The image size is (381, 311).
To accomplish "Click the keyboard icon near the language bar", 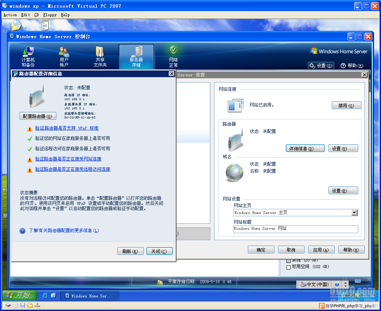I will point(358,281).
